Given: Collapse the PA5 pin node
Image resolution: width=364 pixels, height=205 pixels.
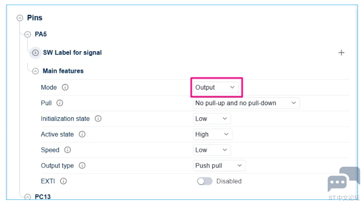Looking at the screenshot, I should 28,34.
